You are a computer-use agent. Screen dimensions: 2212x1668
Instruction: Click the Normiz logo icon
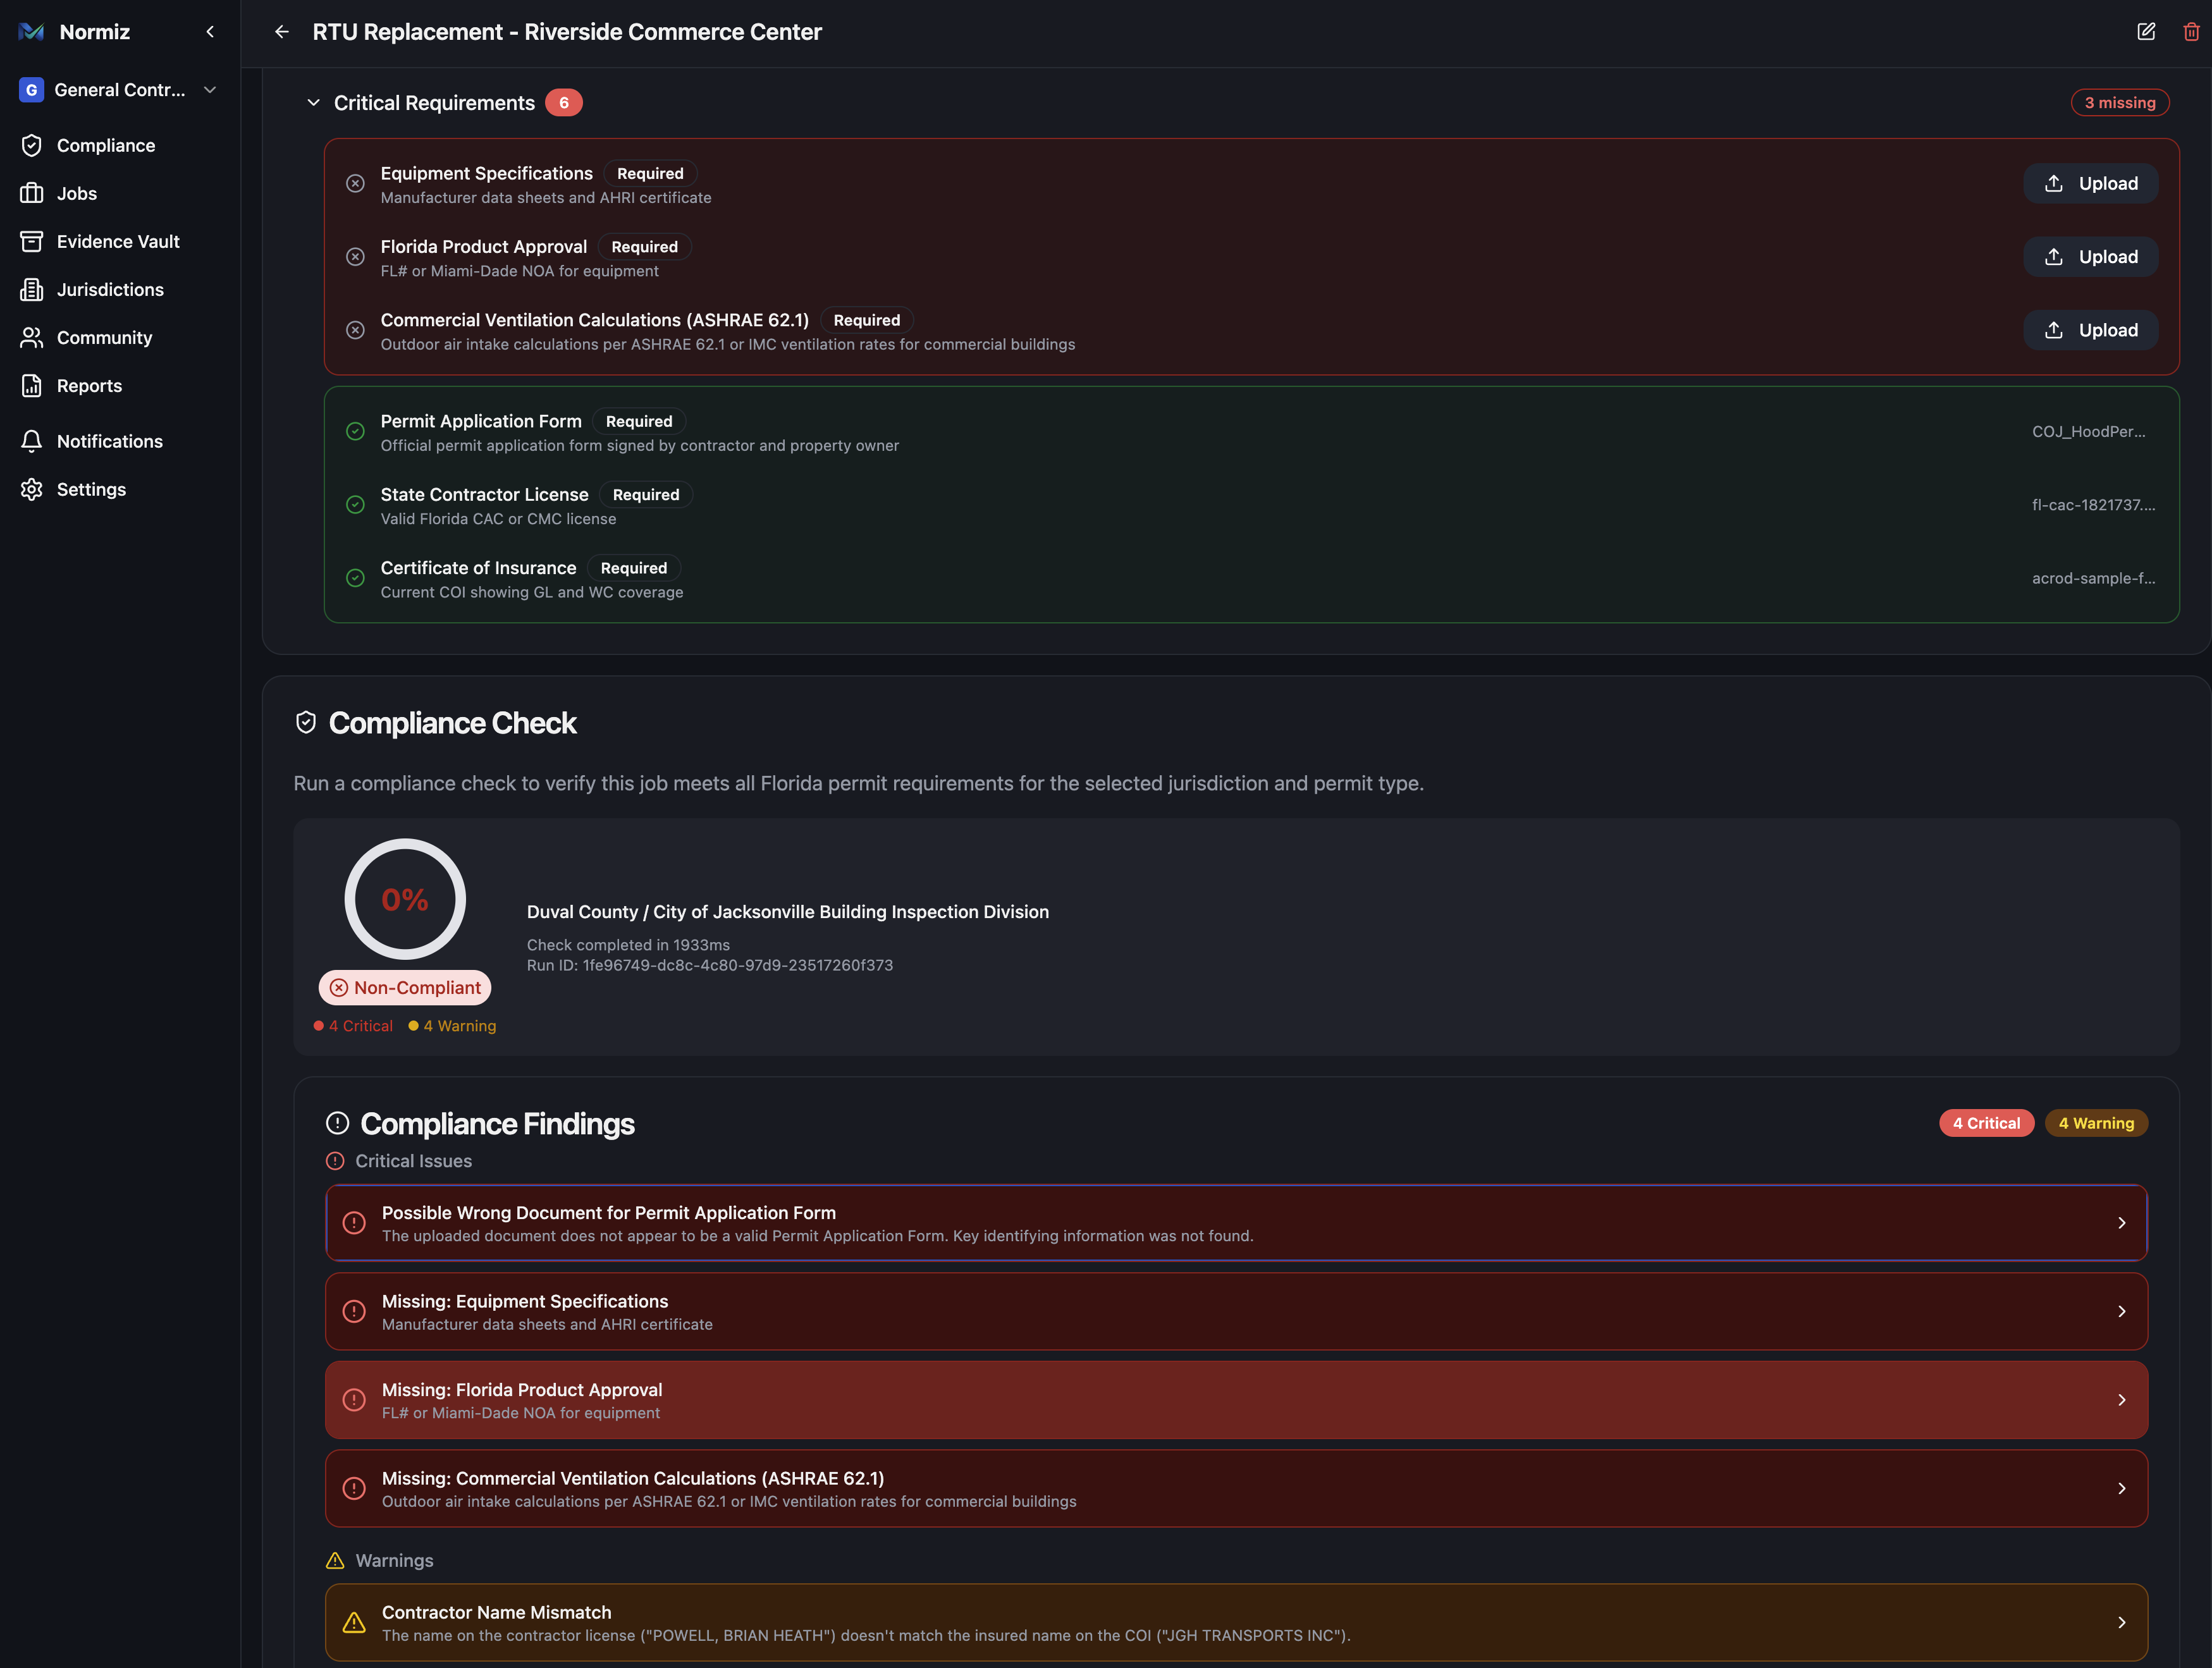tap(31, 32)
